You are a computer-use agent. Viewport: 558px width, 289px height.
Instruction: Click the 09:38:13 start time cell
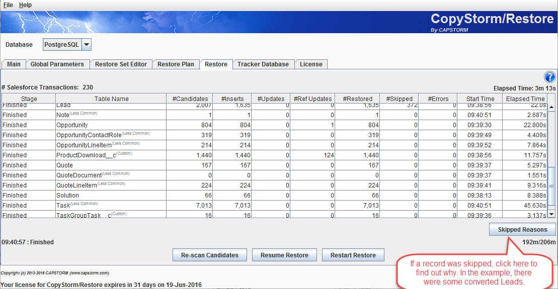pos(480,195)
